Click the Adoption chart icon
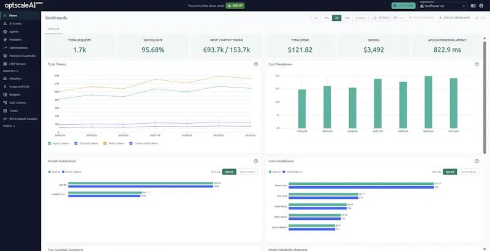 click(x=5, y=78)
